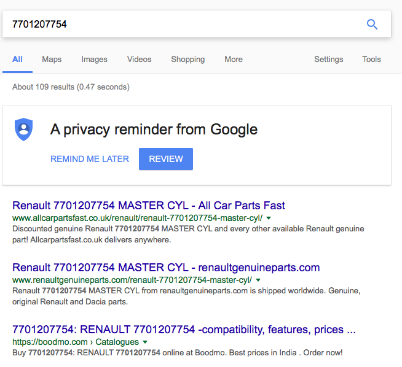Expand the More search categories menu
Viewport: 402px width, 367px height.
click(234, 60)
